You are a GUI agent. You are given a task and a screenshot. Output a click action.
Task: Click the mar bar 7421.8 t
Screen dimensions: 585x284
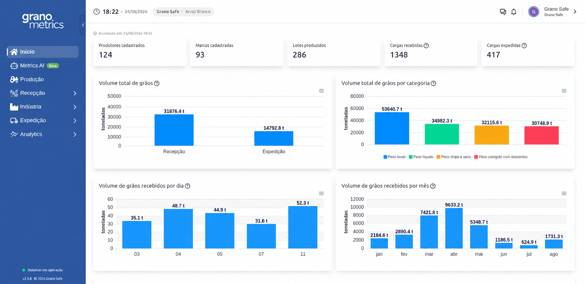429,232
